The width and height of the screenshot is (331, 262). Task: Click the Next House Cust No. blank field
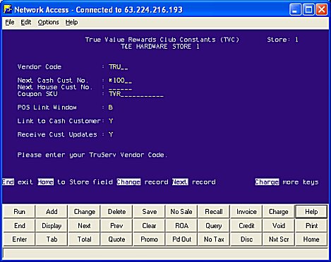pyautogui.click(x=120, y=88)
